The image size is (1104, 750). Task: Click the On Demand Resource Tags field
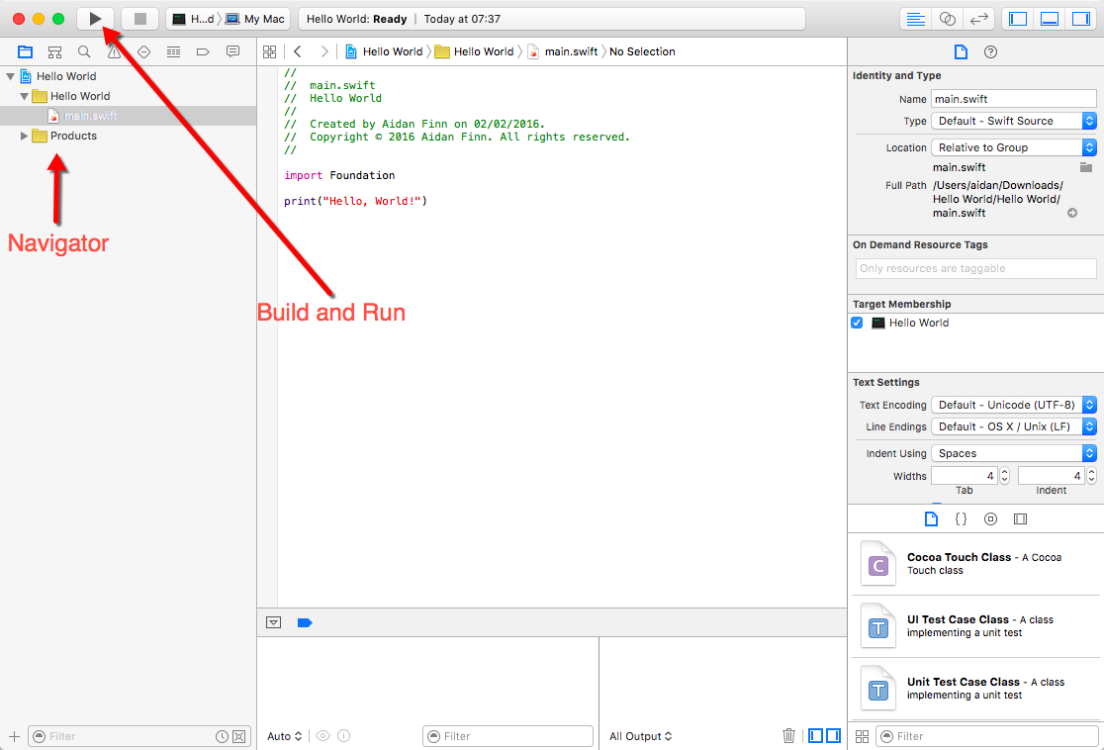(x=975, y=268)
